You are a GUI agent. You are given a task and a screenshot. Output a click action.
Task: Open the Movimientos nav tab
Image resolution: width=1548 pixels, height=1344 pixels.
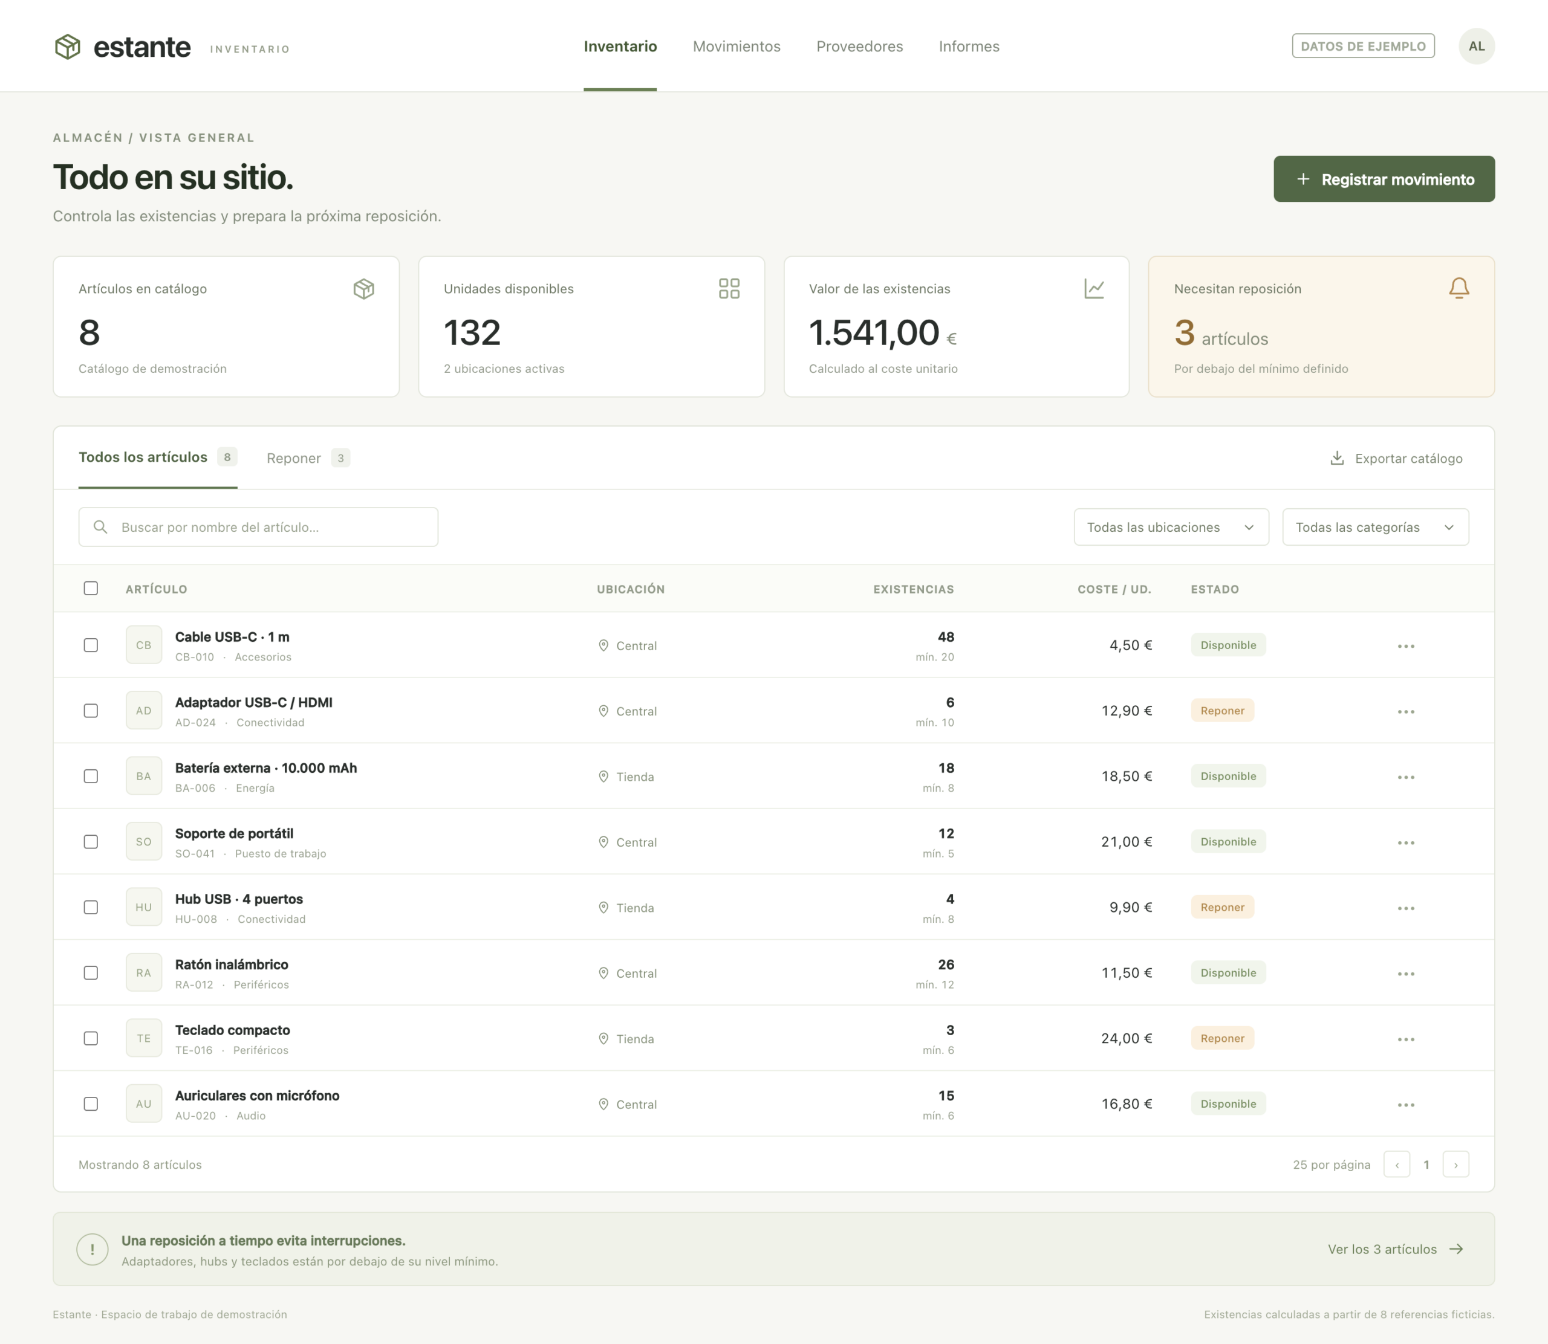[737, 47]
